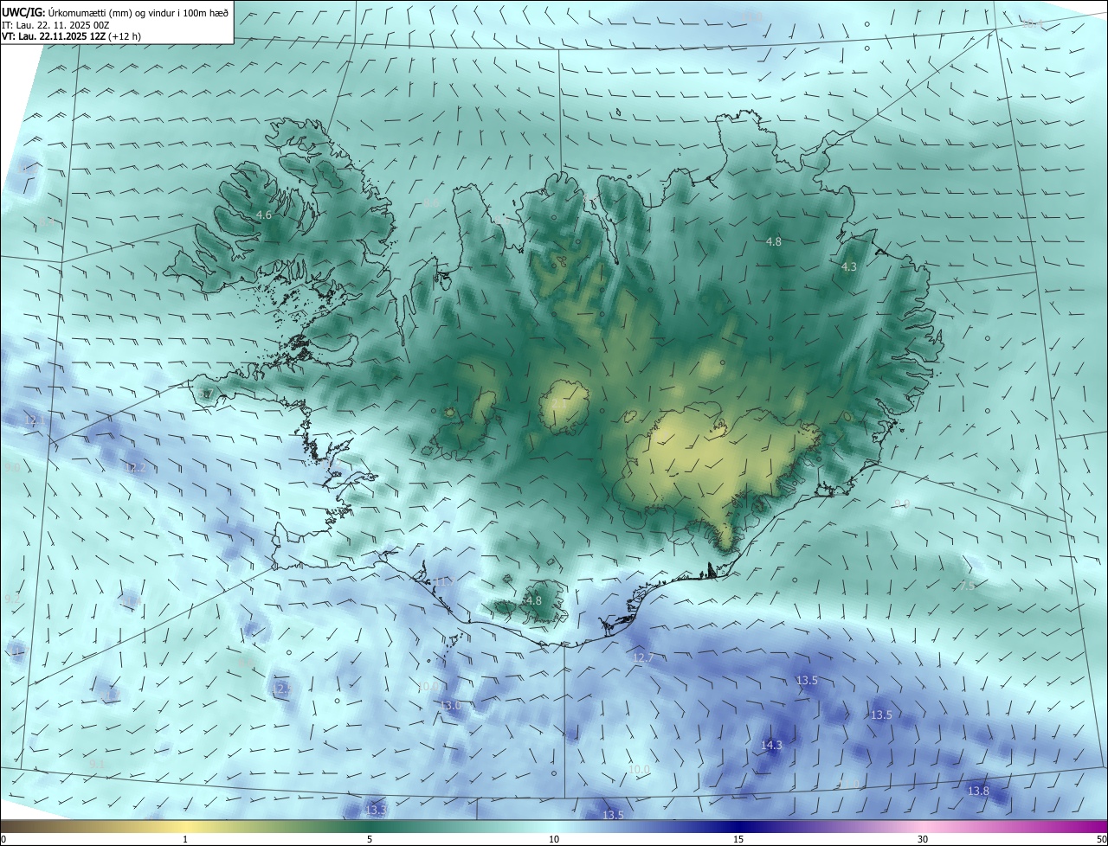Click the 14.3 precipitable water value
The width and height of the screenshot is (1108, 846).
coord(771,745)
